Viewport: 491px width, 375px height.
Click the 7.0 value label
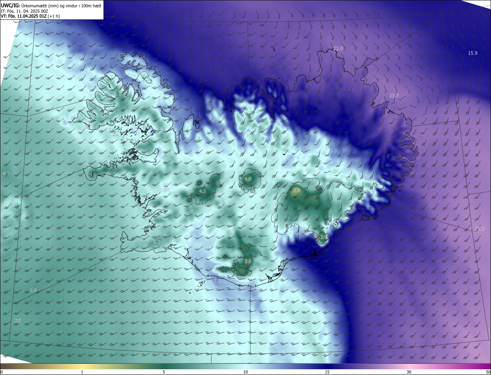pos(18,321)
